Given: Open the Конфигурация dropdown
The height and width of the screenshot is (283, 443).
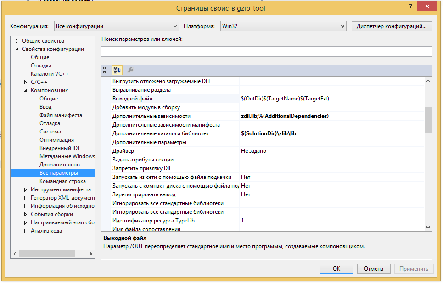Looking at the screenshot, I should (117, 26).
